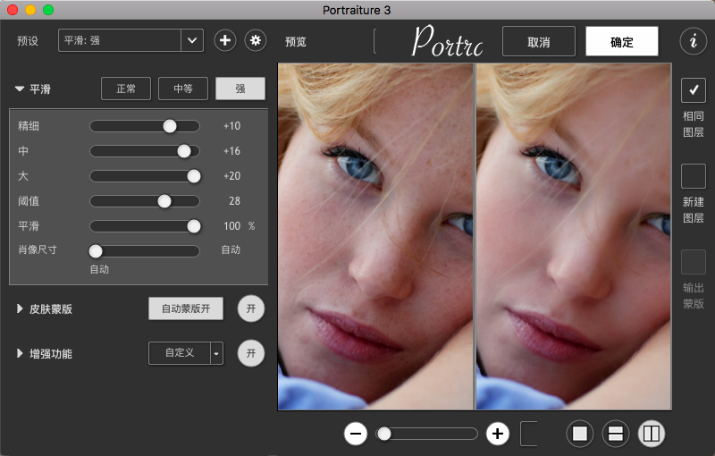Toggle the 皮肤蒙版 开 switch
This screenshot has width=715, height=456.
tap(251, 308)
